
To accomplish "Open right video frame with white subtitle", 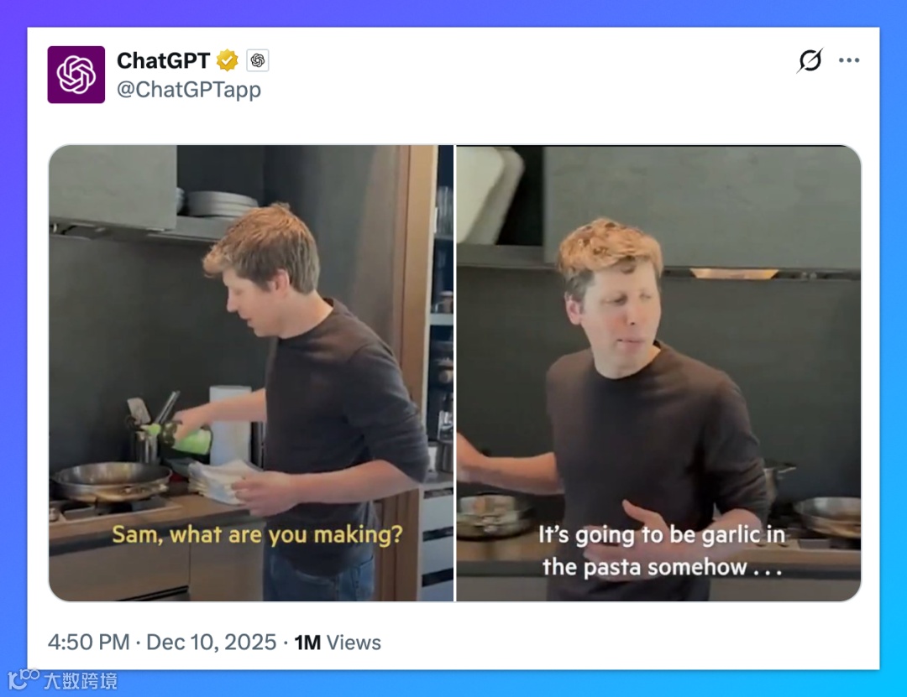I will click(658, 373).
